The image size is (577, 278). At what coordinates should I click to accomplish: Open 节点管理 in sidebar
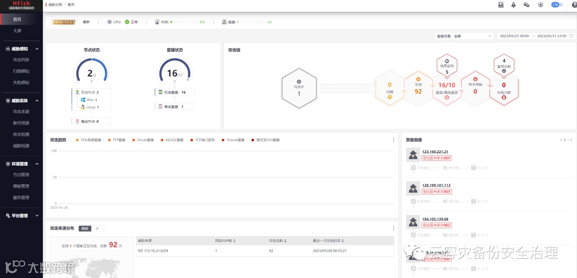21,175
